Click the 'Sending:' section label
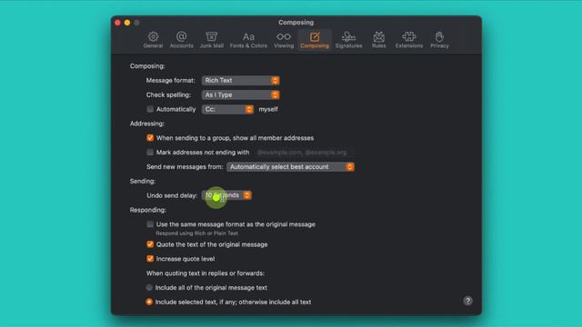This screenshot has width=582, height=327. click(143, 182)
